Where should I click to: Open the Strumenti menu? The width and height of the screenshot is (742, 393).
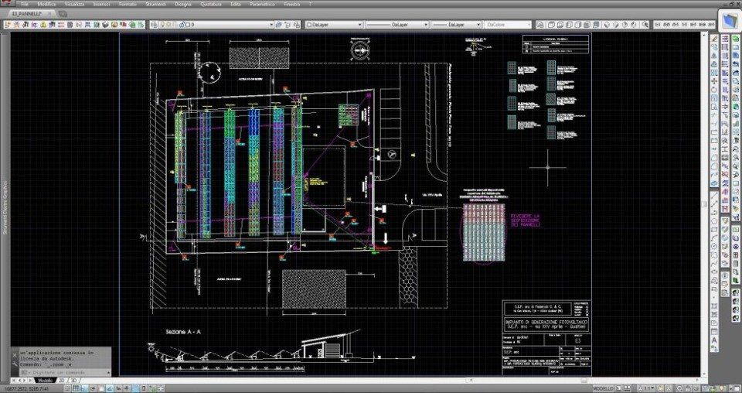pos(155,4)
